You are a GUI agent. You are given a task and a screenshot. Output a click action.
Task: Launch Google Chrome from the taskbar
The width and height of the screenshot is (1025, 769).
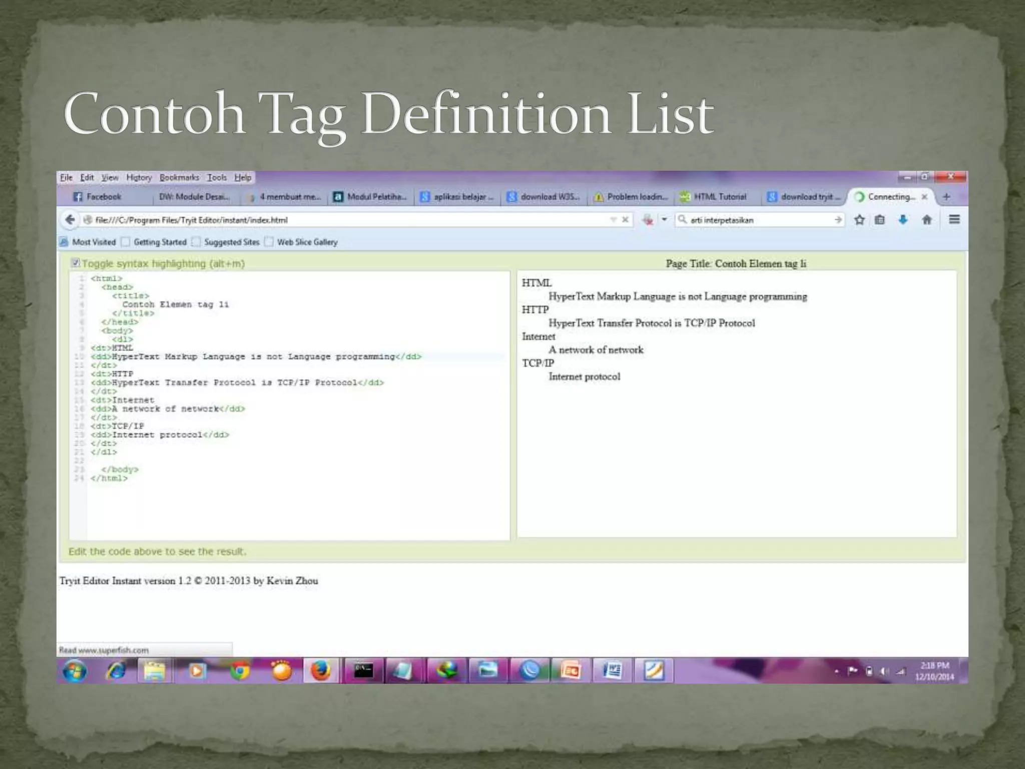pyautogui.click(x=240, y=671)
